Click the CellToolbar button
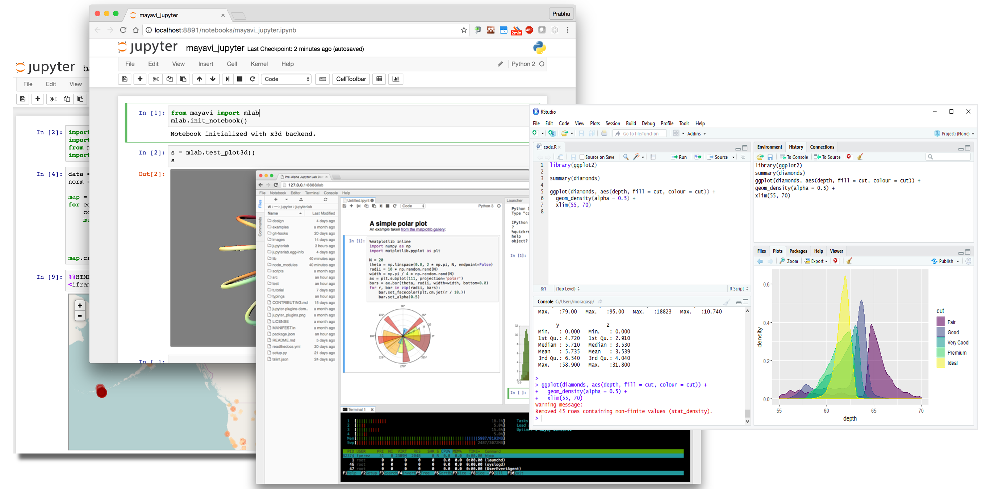Image resolution: width=986 pixels, height=489 pixels. [351, 79]
